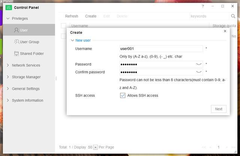Screen dimensions: 240x156
Task: Show password via eye icon in Password field
Action: (x=199, y=64)
